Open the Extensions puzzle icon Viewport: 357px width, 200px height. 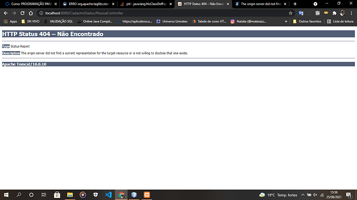click(334, 13)
